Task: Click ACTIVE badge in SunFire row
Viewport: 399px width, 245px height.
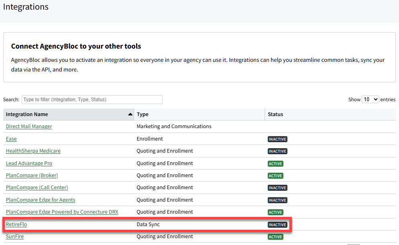Action: [275, 237]
